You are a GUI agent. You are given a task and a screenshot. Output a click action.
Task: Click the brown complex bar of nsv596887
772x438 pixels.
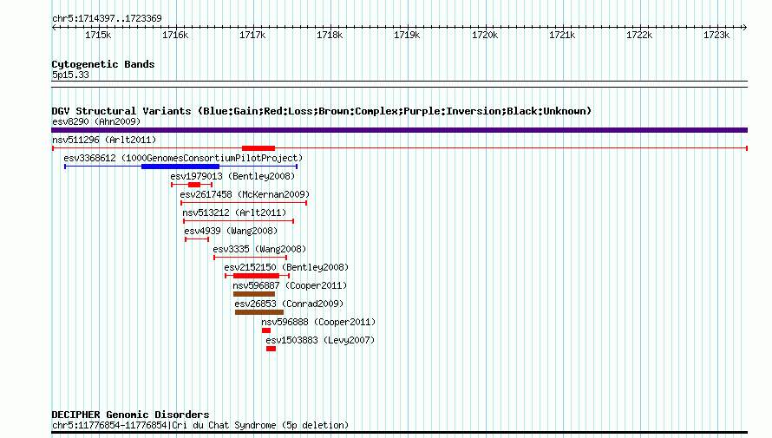pyautogui.click(x=254, y=294)
